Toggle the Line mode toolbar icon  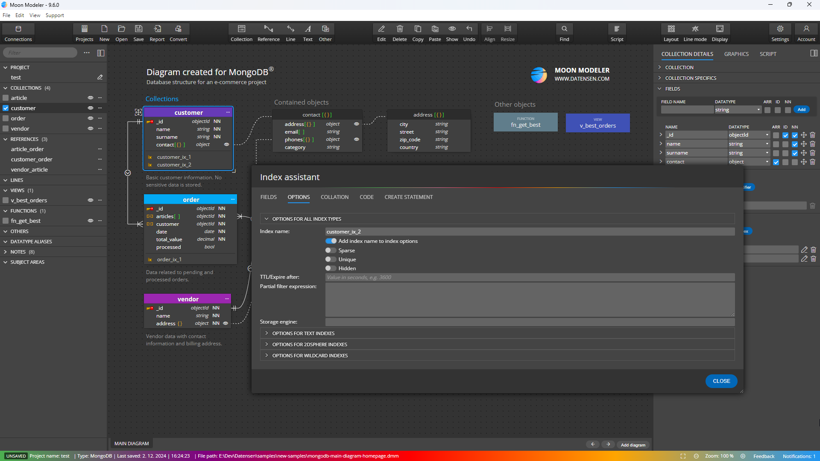[695, 32]
